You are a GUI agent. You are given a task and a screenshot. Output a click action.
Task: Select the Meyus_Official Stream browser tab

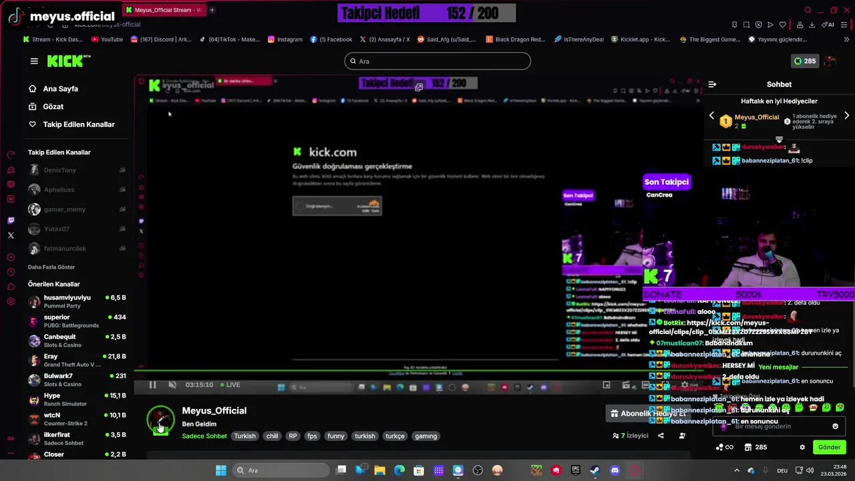(164, 10)
